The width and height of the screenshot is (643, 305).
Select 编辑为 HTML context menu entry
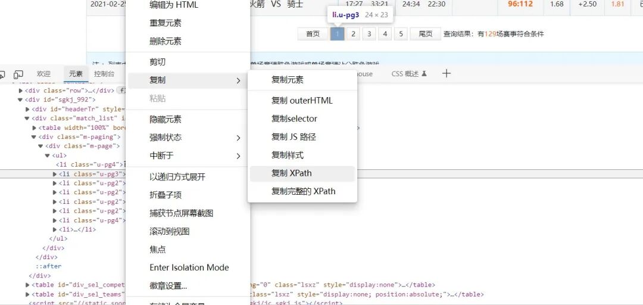coord(173,5)
